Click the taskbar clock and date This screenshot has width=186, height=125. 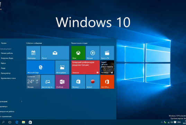click(x=185, y=122)
